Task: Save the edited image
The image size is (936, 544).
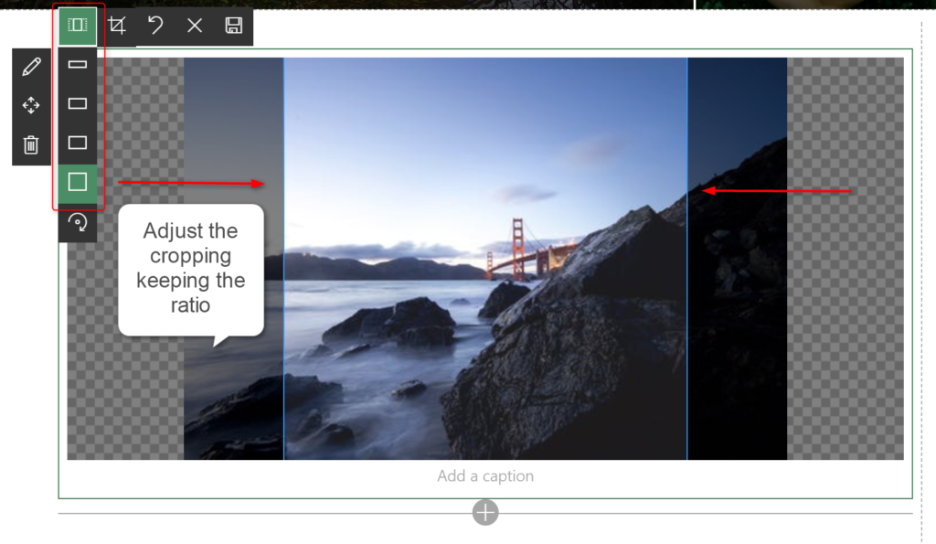Action: (233, 26)
